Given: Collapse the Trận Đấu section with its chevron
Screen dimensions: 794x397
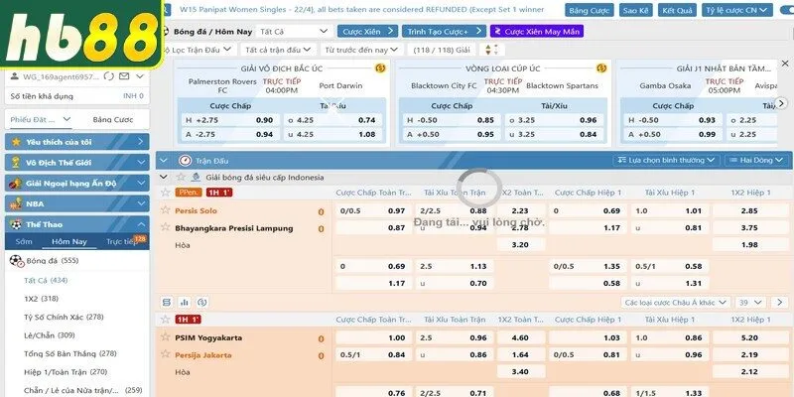Looking at the screenshot, I should point(163,161).
